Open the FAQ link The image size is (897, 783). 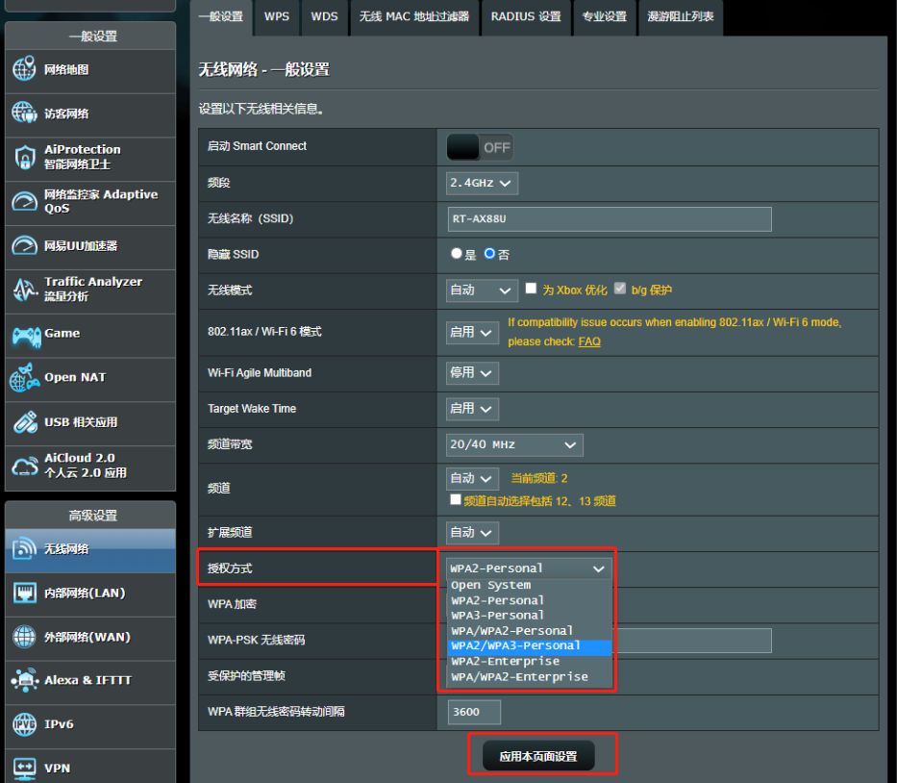pyautogui.click(x=589, y=341)
